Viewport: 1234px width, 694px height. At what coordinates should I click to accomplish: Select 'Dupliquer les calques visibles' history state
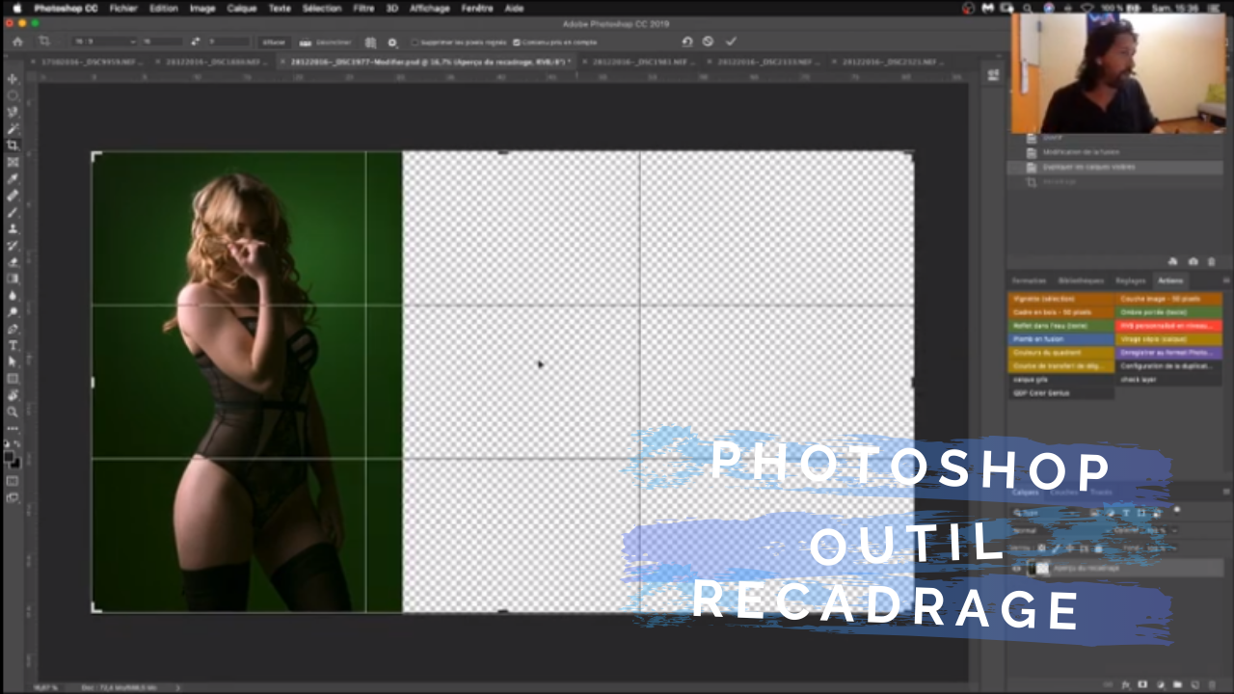pyautogui.click(x=1115, y=167)
